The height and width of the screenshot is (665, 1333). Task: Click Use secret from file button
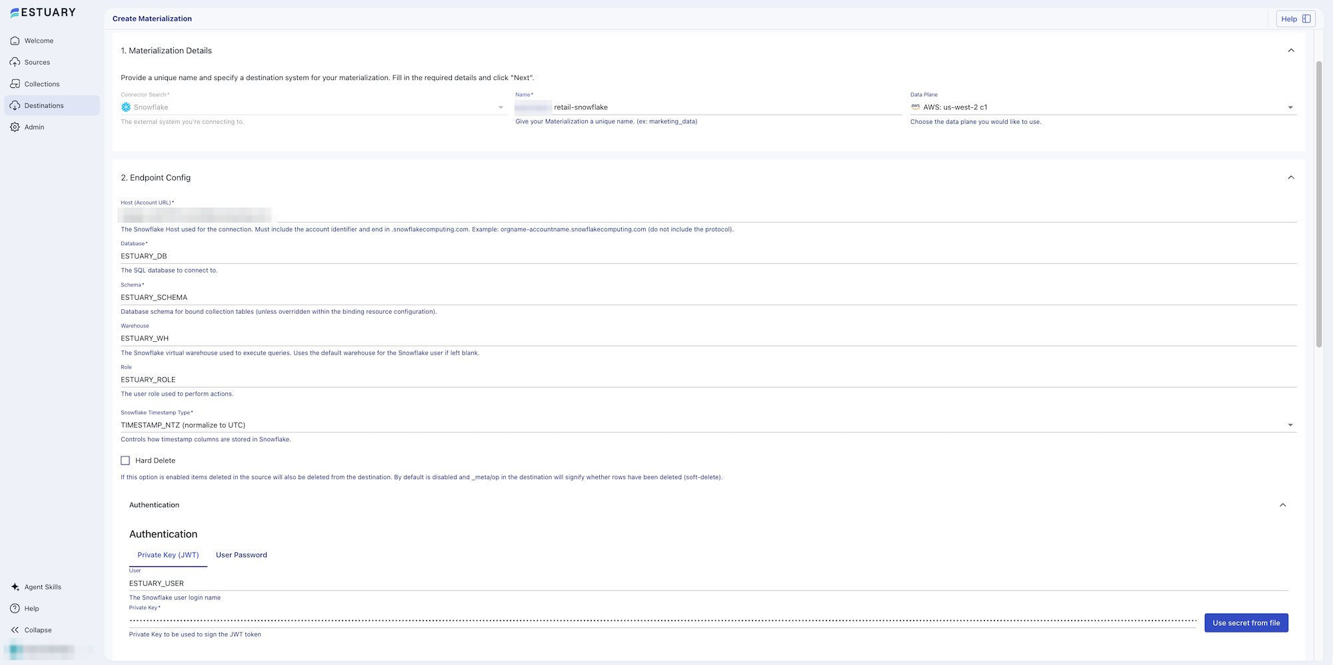[x=1246, y=623]
